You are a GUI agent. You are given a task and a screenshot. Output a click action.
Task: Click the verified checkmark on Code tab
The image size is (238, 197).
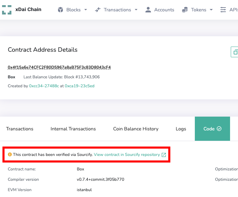(x=219, y=129)
